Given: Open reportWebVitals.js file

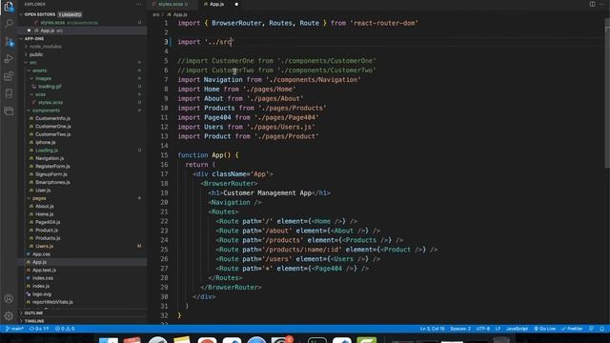Looking at the screenshot, I should pos(52,302).
